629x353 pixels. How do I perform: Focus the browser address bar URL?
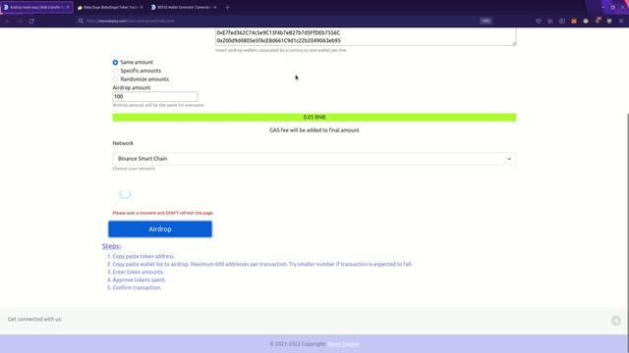coord(131,21)
